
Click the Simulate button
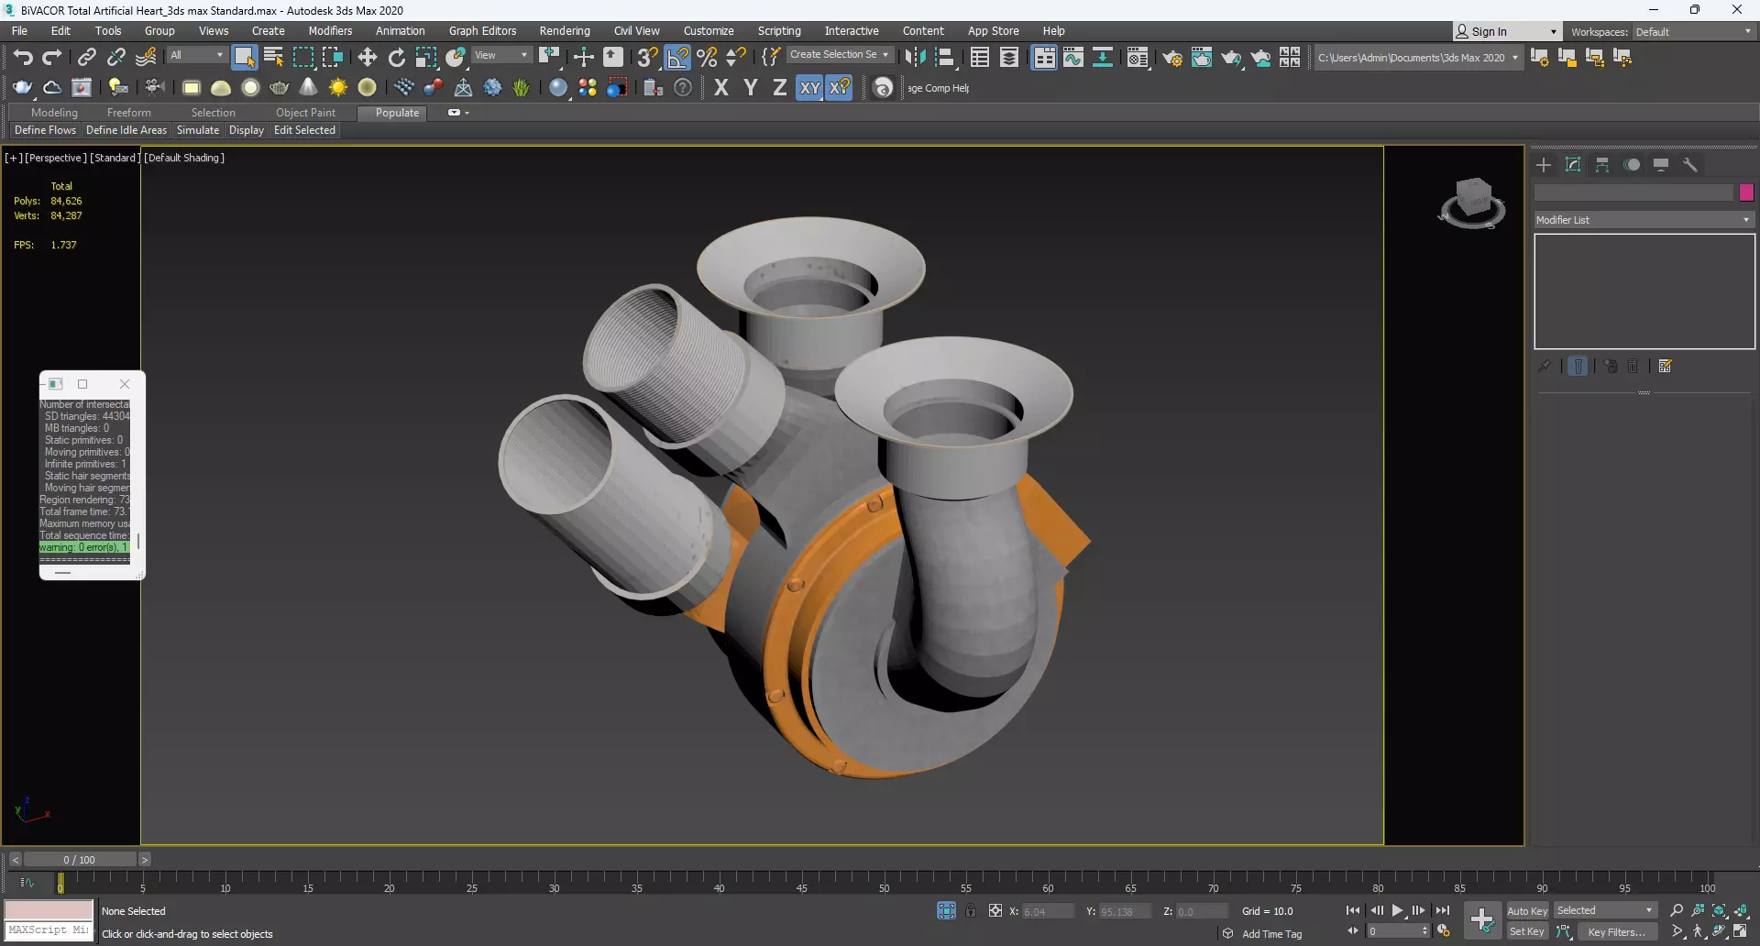click(198, 130)
